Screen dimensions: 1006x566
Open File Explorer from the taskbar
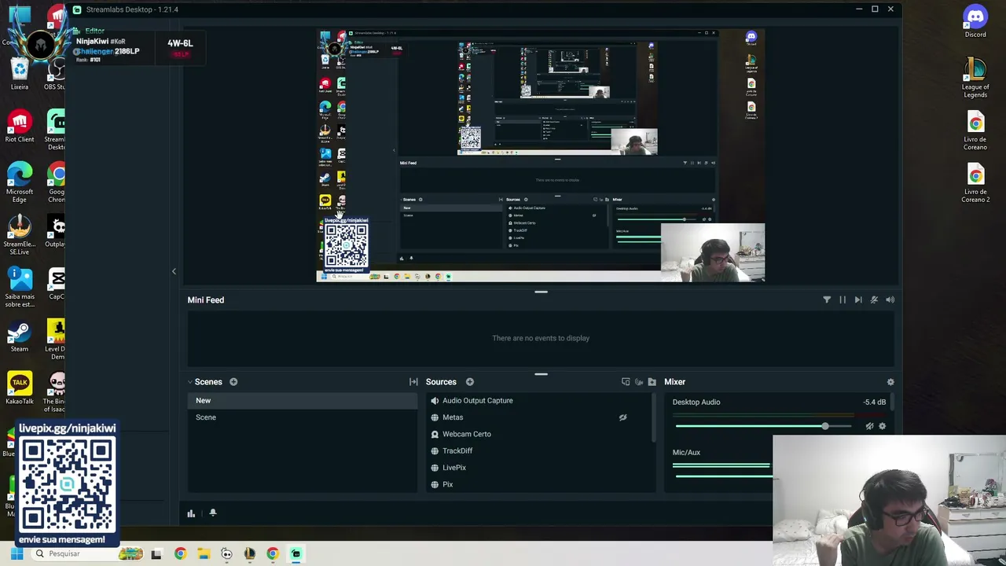(x=204, y=553)
